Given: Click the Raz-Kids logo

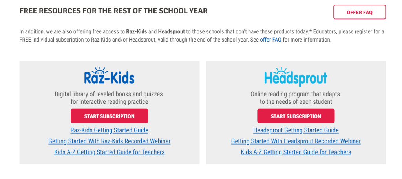Looking at the screenshot, I should (109, 77).
